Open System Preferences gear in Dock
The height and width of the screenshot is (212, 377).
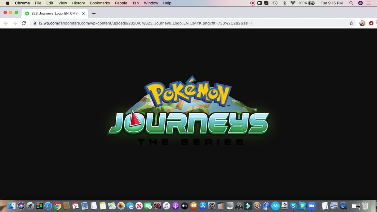tap(212, 206)
